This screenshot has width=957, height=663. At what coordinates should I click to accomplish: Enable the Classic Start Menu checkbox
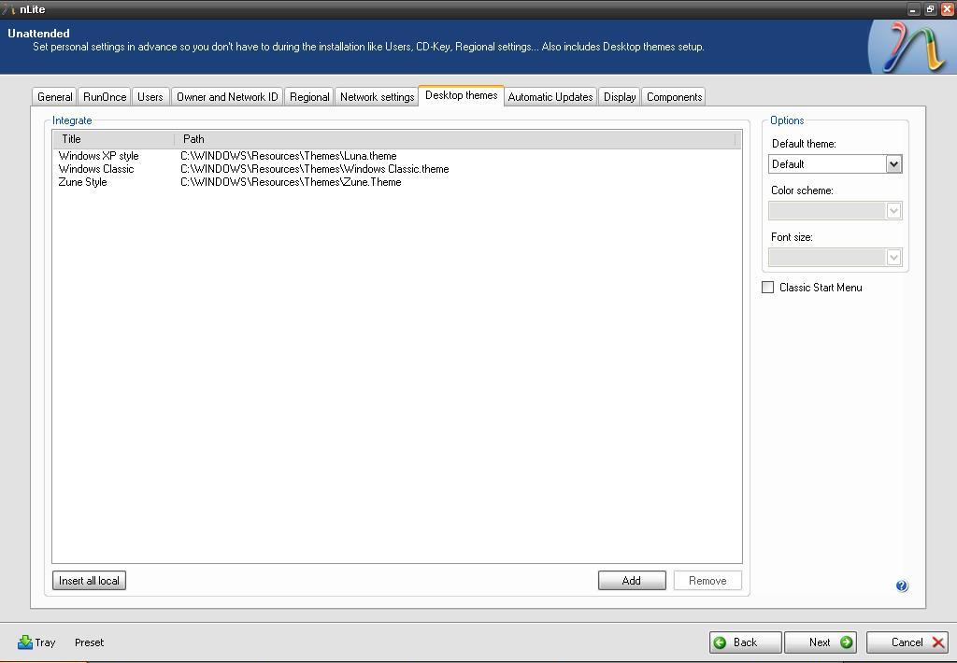[768, 288]
